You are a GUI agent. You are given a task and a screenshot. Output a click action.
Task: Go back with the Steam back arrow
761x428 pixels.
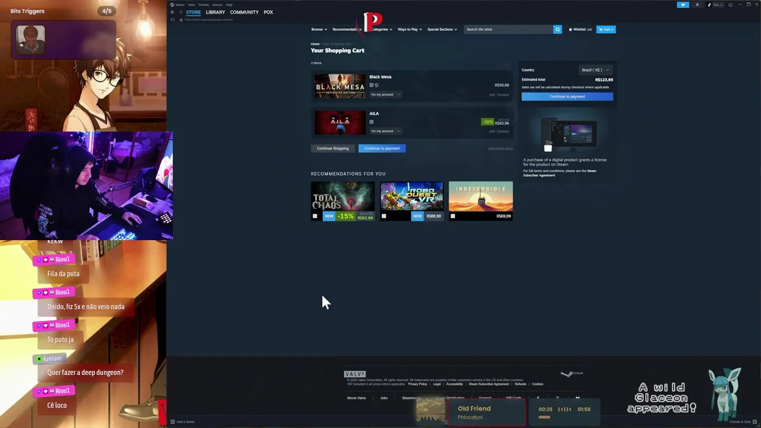click(172, 12)
